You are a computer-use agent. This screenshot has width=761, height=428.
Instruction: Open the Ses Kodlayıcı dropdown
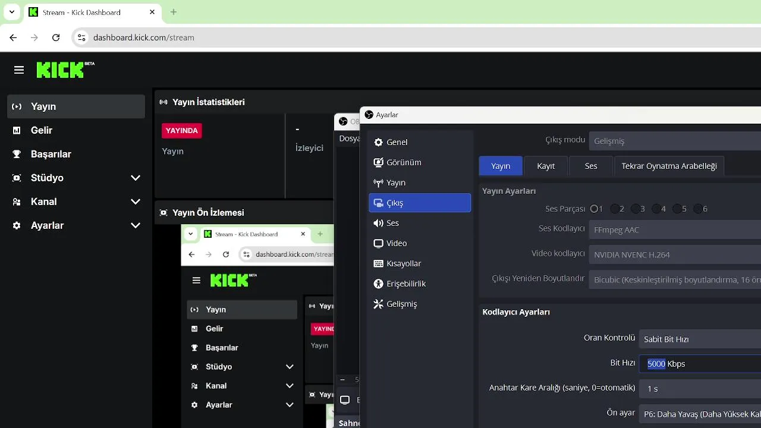(675, 229)
